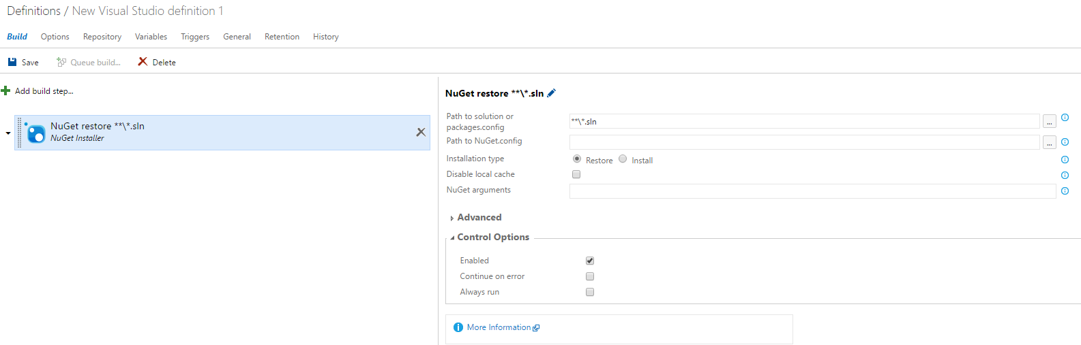Open the Variables tab
The width and height of the screenshot is (1081, 345).
151,37
